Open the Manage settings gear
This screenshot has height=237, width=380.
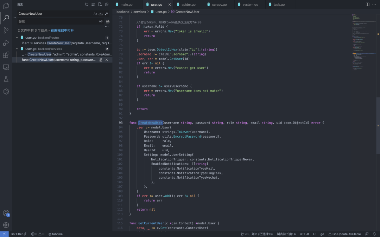(x=6, y=225)
